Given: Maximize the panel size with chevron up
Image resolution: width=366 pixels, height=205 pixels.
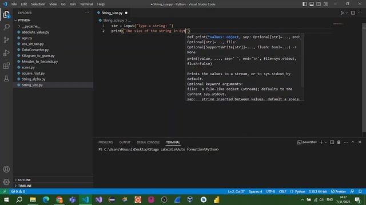Looking at the screenshot, I should tap(353, 142).
